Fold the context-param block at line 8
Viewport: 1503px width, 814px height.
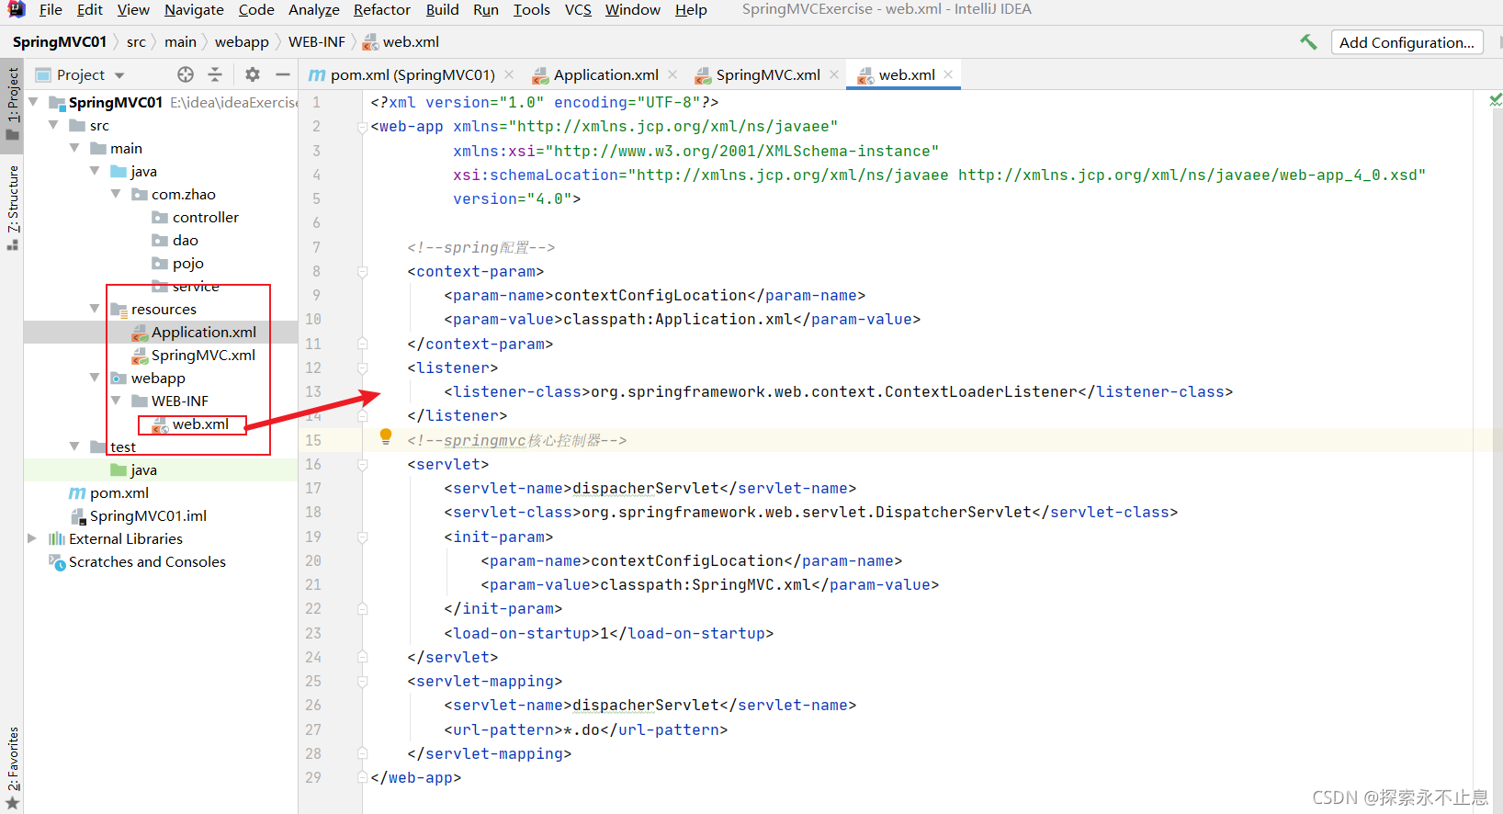click(x=363, y=272)
